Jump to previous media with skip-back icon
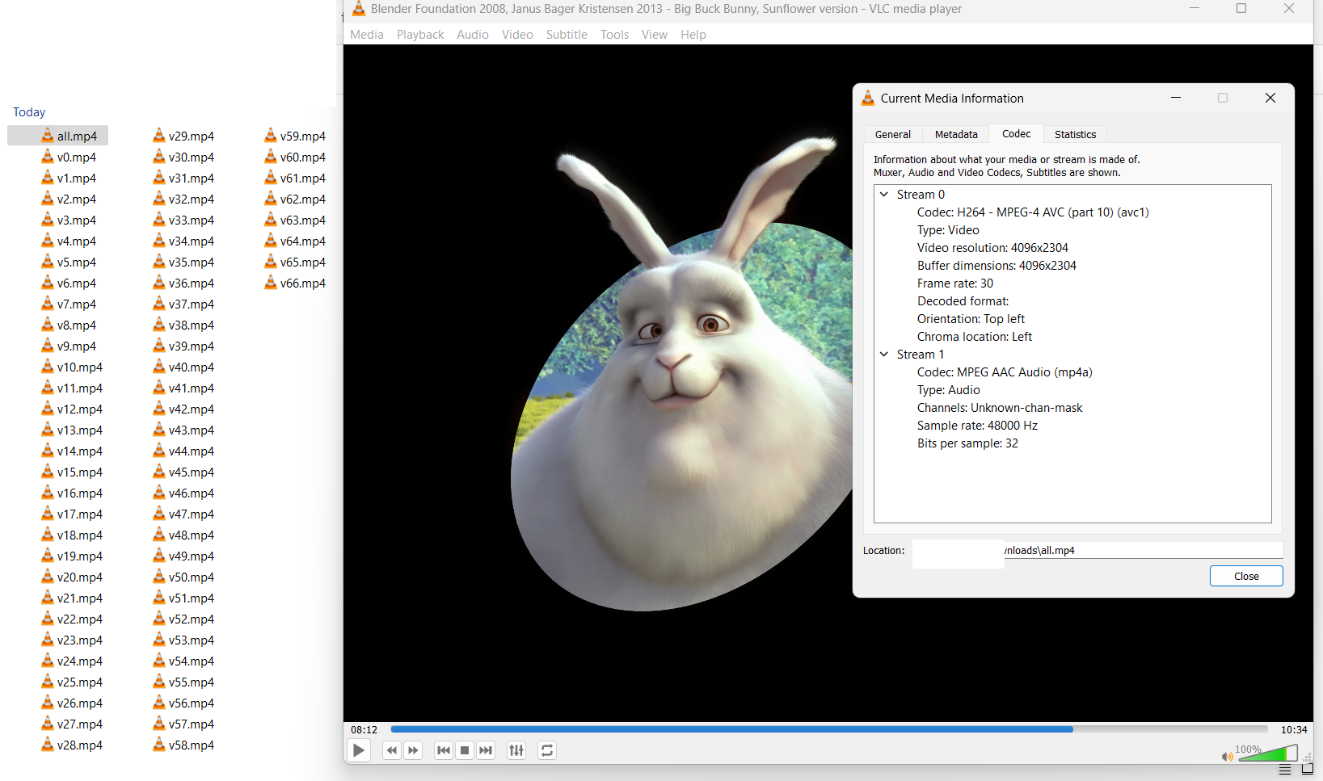The width and height of the screenshot is (1323, 781). coord(444,750)
